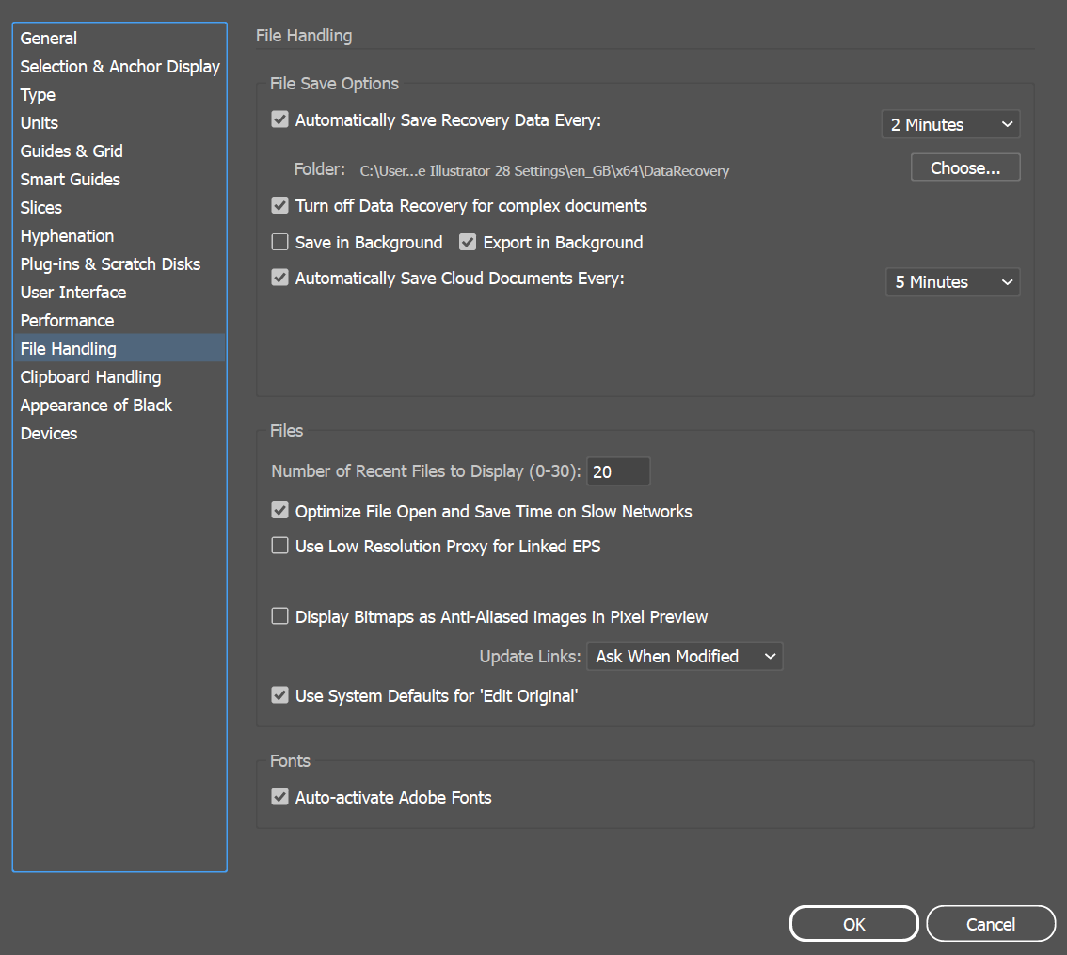Disable 'Auto-activate Adobe Fonts'
1067x955 pixels.
(x=279, y=796)
